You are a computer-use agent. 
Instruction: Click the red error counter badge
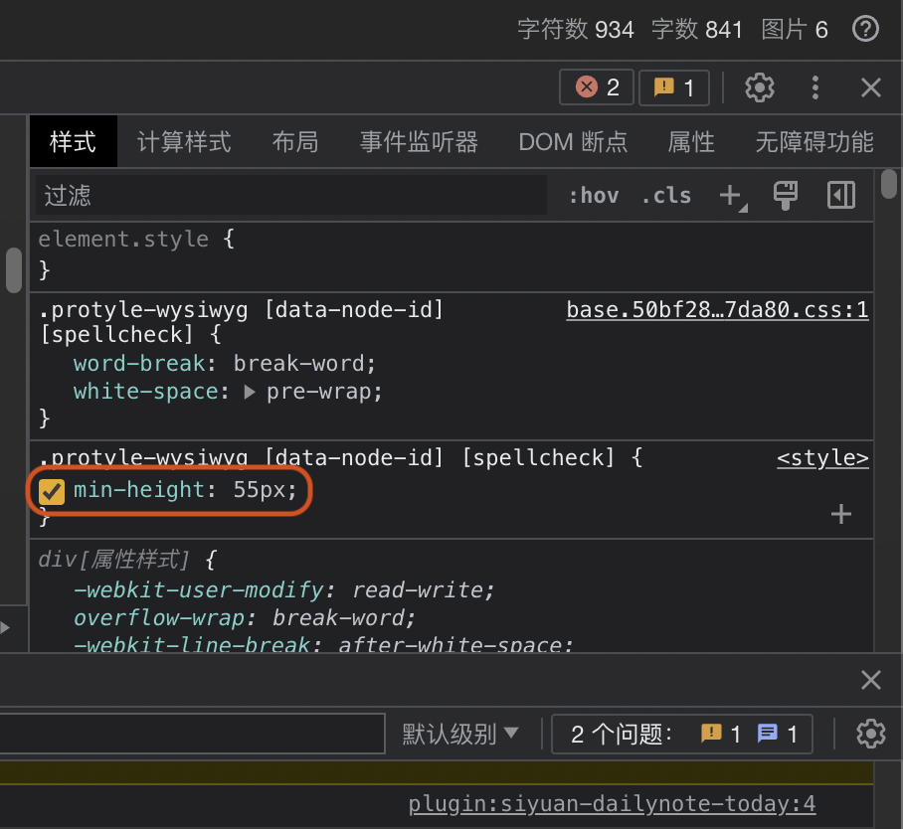(596, 87)
